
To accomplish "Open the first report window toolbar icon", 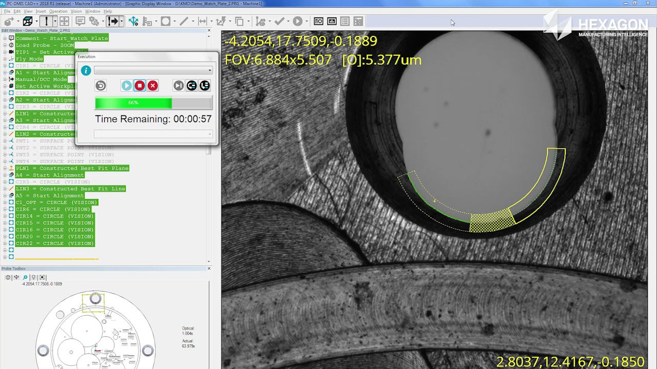I will [319, 21].
